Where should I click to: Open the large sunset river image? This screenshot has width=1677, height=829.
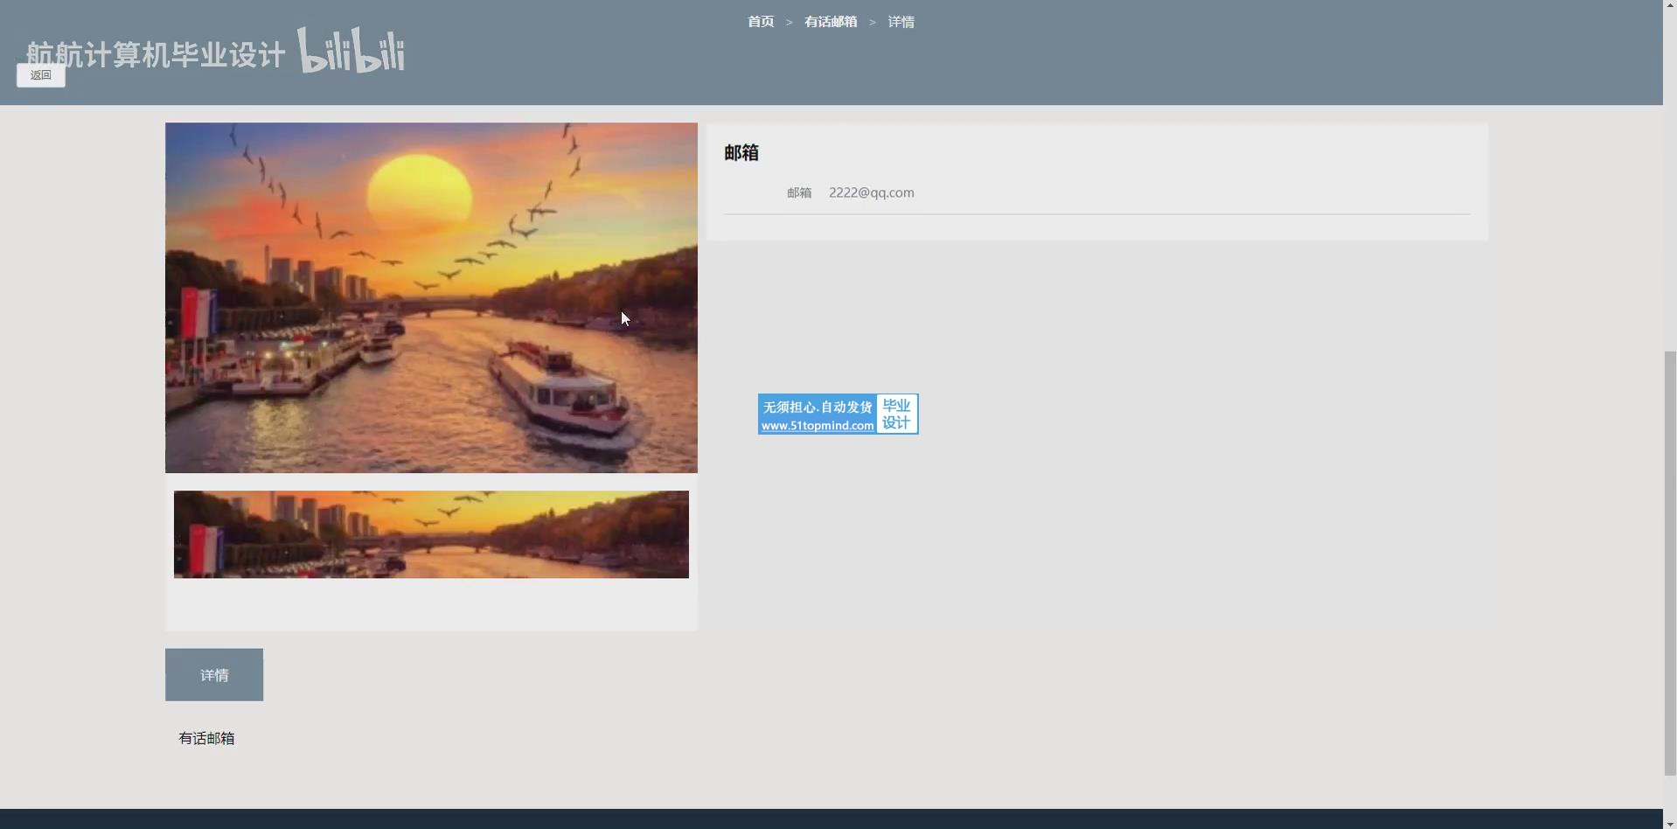(431, 297)
